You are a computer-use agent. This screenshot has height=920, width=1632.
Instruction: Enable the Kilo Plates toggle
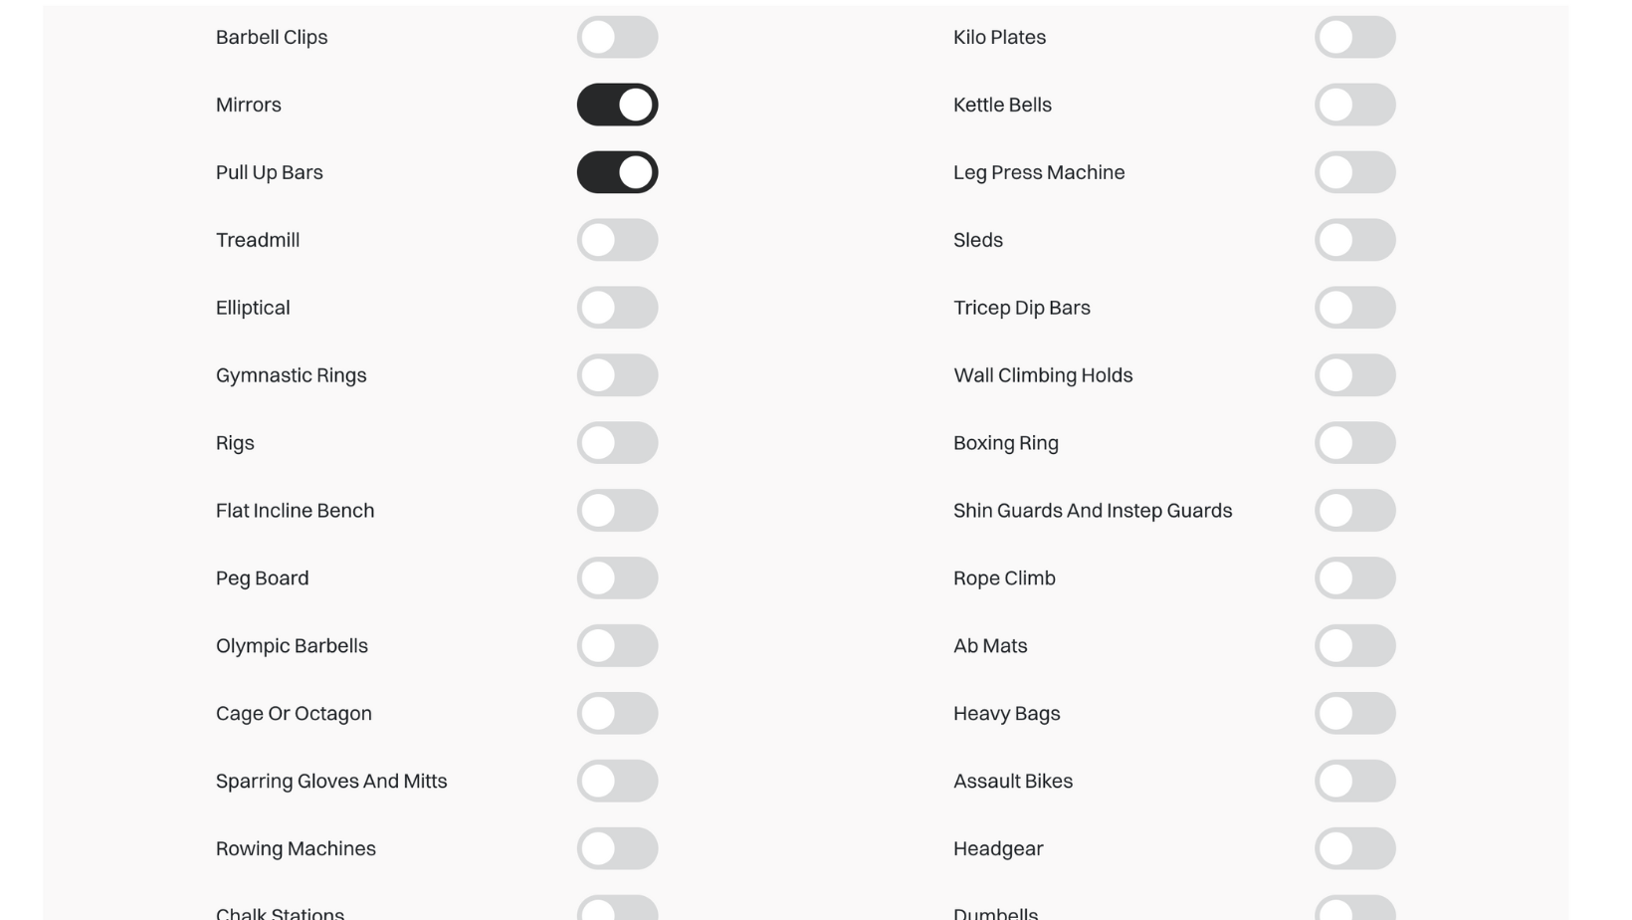[1354, 37]
